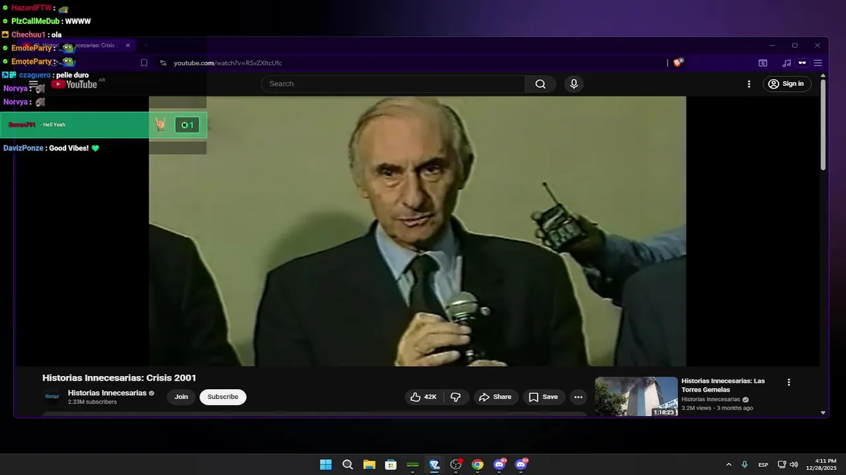
Task: Click chat username Chechuu1
Action: [28, 35]
